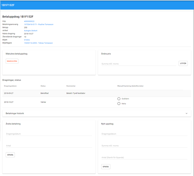Open the Tobias Tomasson Biljettägare link

pos(38,43)
